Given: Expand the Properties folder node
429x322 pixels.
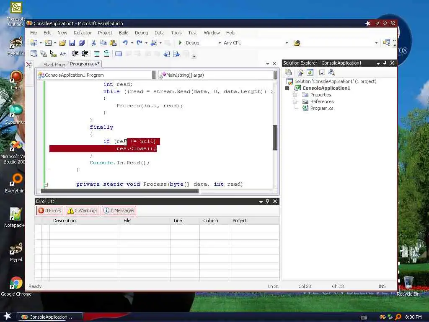Looking at the screenshot, I should [x=295, y=95].
